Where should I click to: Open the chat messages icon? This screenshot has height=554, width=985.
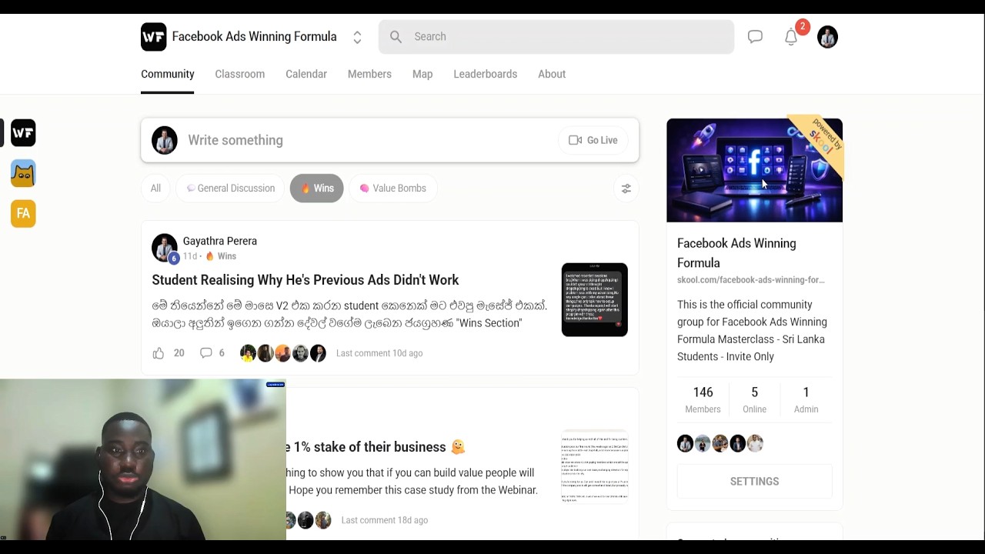tap(755, 37)
